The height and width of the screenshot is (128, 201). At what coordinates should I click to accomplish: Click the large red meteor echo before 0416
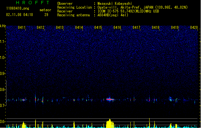[x=110, y=99]
